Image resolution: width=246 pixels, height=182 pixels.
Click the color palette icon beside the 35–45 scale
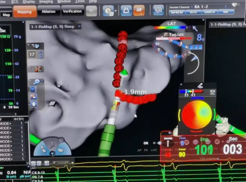[212, 93]
